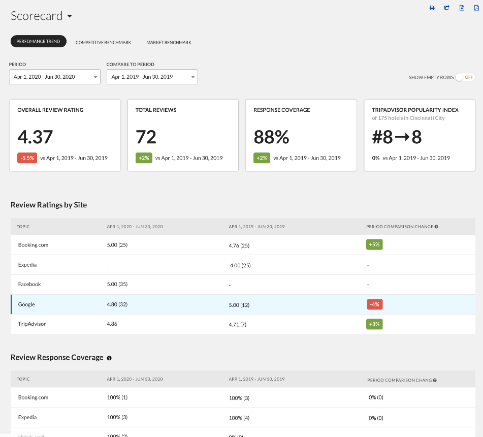Click Booking.com in Review Response Coverage table
The height and width of the screenshot is (437, 483).
tap(34, 397)
